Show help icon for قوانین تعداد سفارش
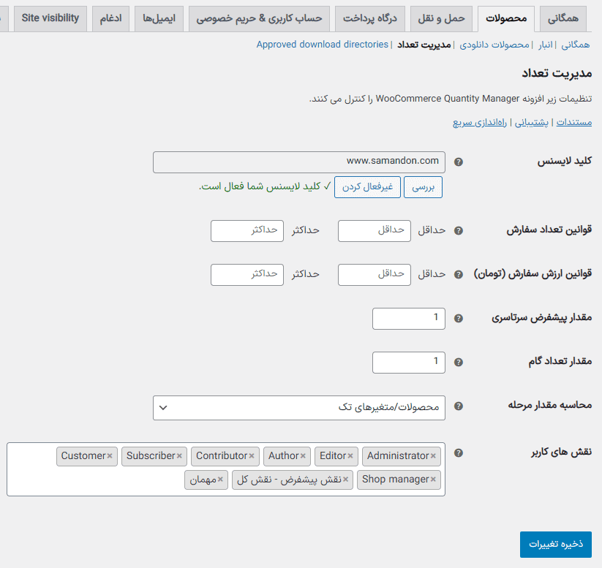 (458, 231)
